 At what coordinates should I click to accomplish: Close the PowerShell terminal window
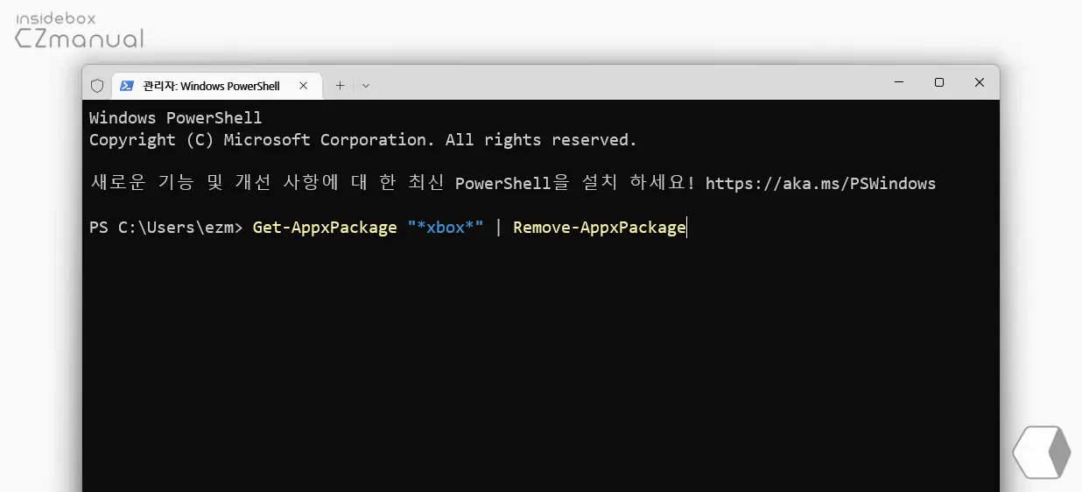(x=980, y=82)
